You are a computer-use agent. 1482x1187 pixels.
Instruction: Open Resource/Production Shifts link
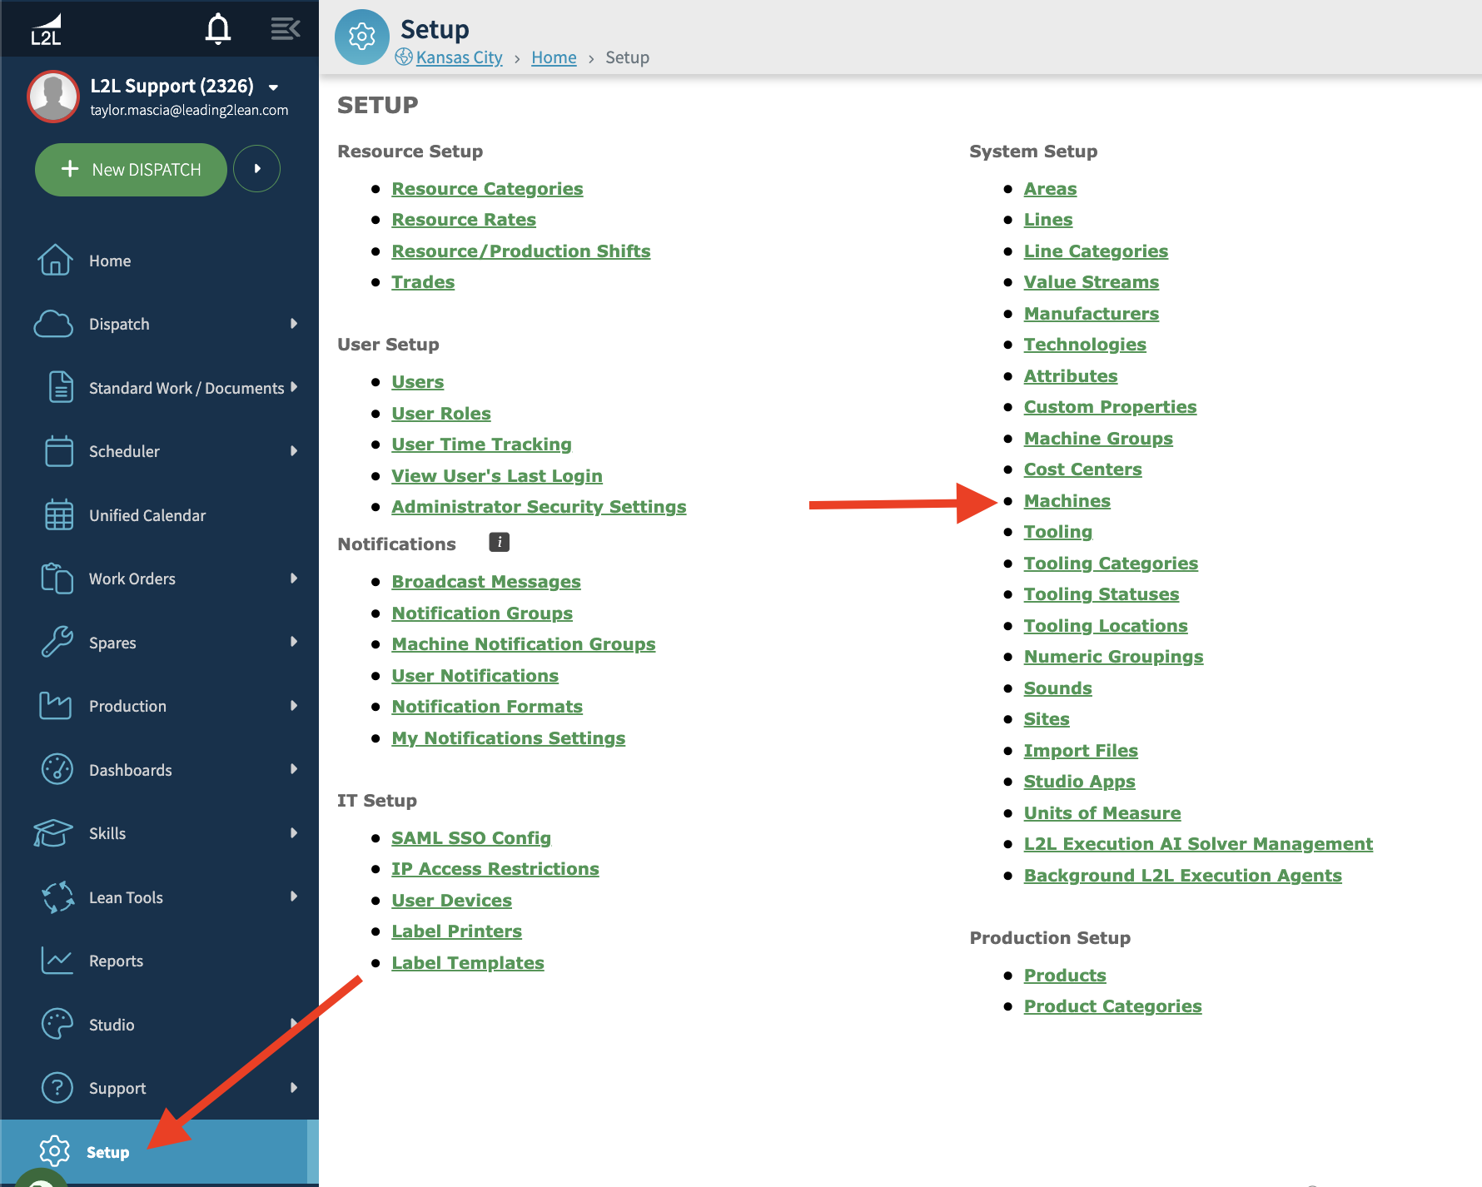click(521, 251)
